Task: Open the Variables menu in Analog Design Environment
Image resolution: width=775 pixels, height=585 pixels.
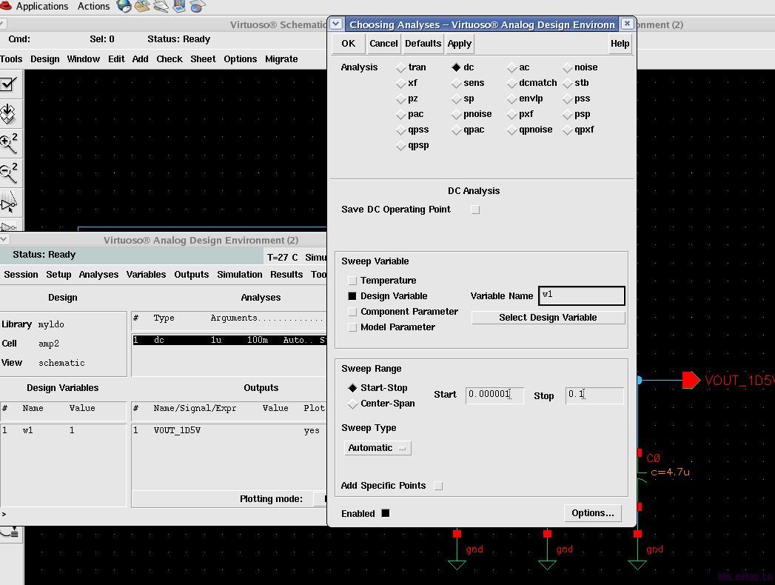Action: (x=146, y=275)
